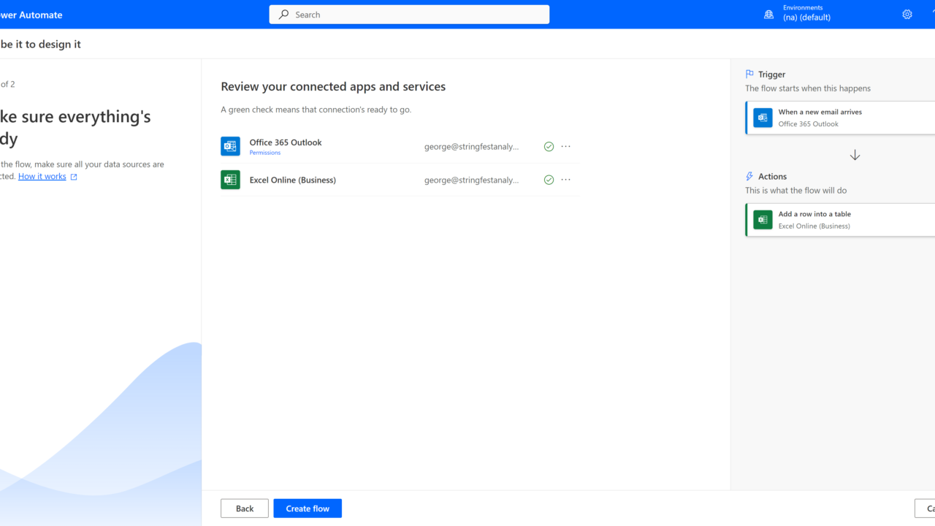
Task: Select the 'When a new email arrives' trigger card
Action: click(840, 118)
